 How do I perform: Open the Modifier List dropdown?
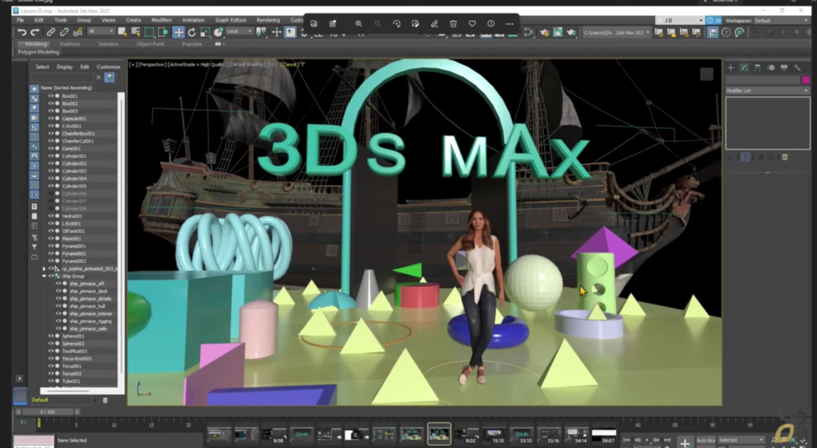pos(768,91)
